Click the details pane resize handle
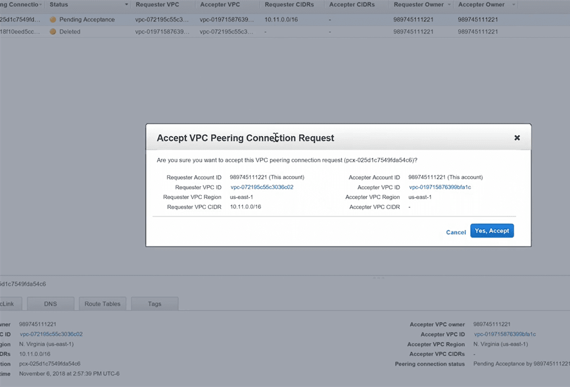The image size is (570, 387). pos(378,278)
